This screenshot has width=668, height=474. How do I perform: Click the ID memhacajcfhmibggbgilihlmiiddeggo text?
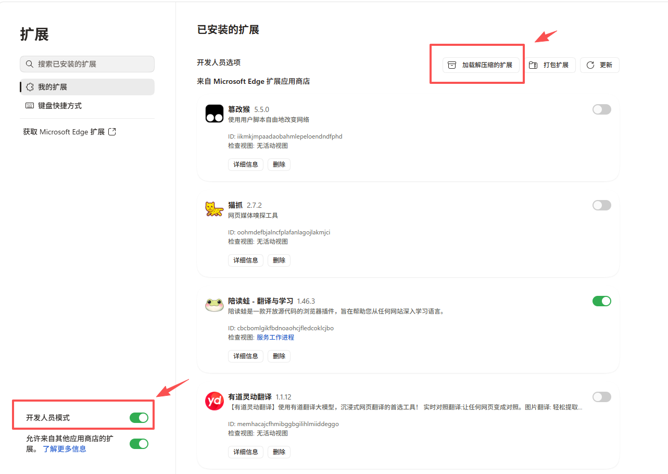(284, 424)
